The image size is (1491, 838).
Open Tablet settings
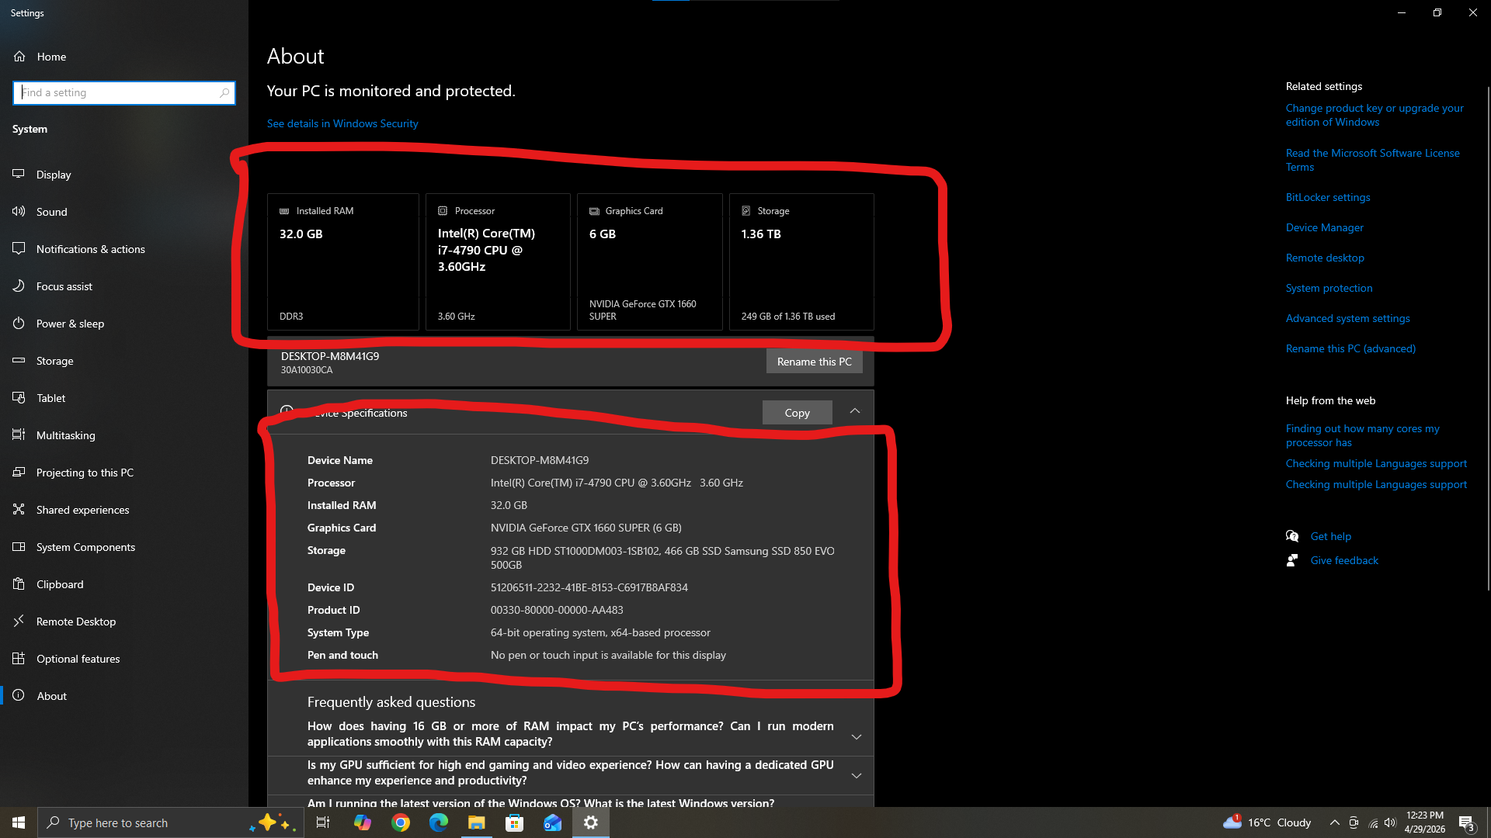tap(124, 398)
